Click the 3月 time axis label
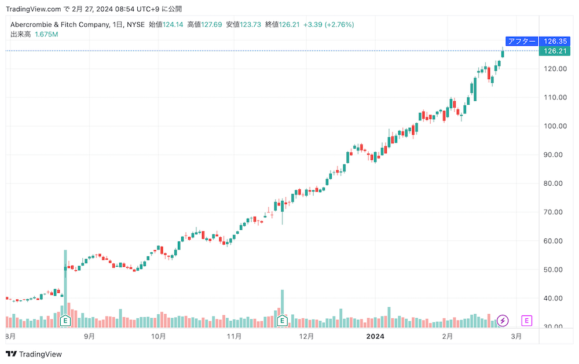The image size is (579, 364). point(516,336)
